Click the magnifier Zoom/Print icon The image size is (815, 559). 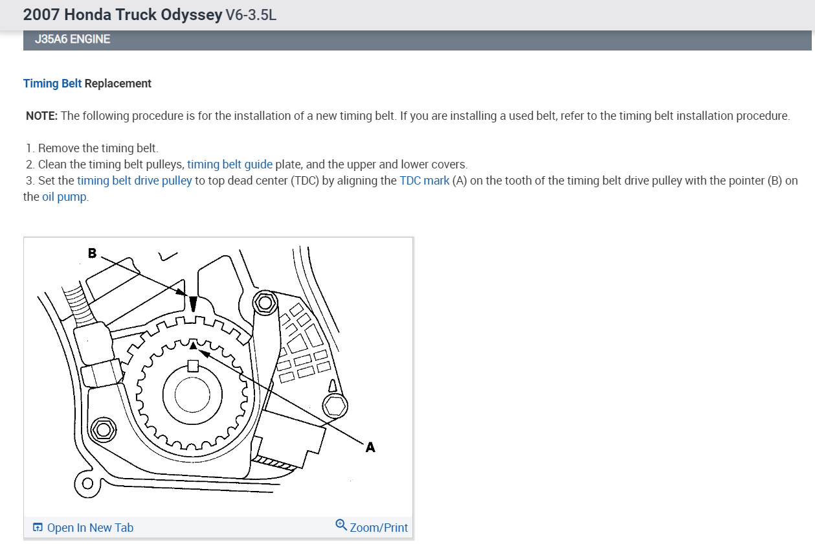click(341, 525)
